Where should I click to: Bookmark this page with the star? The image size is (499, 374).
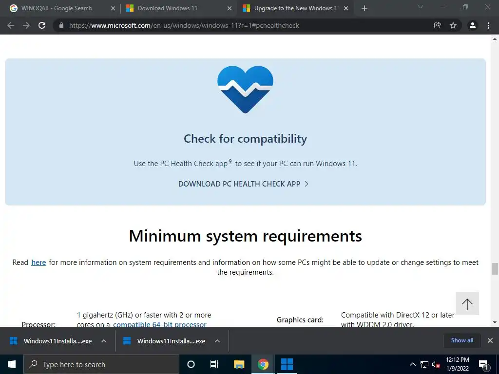453,25
